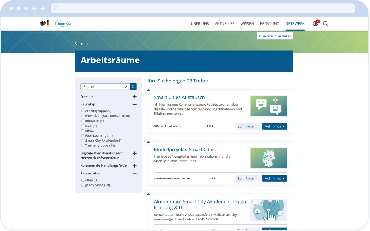Click group icon above Modellprojekte Smart Cities
370x231 pixels.
[x=148, y=142]
